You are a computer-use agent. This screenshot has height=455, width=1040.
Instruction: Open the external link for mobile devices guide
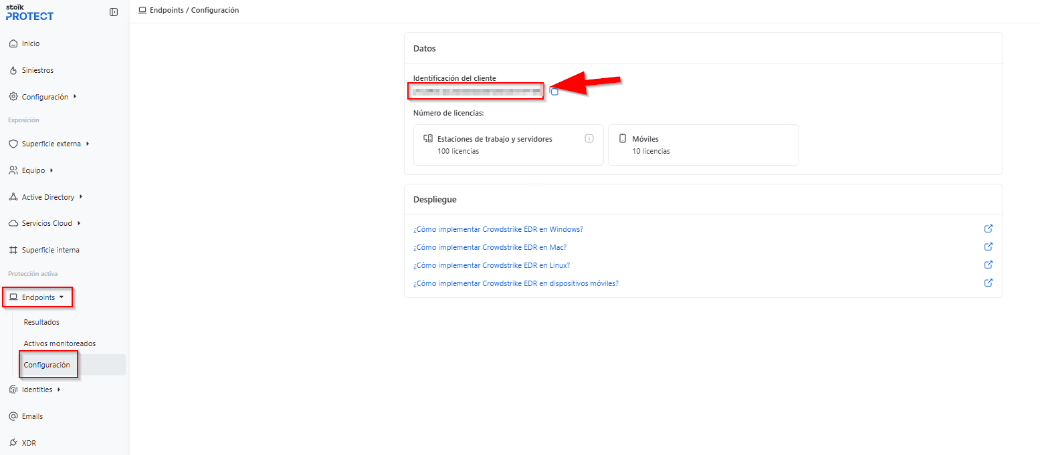(x=988, y=283)
